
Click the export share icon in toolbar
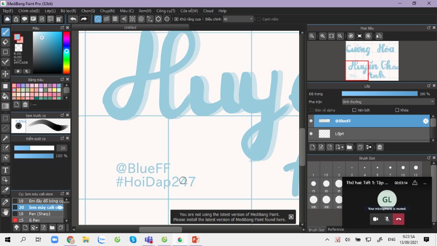[x=16, y=19]
